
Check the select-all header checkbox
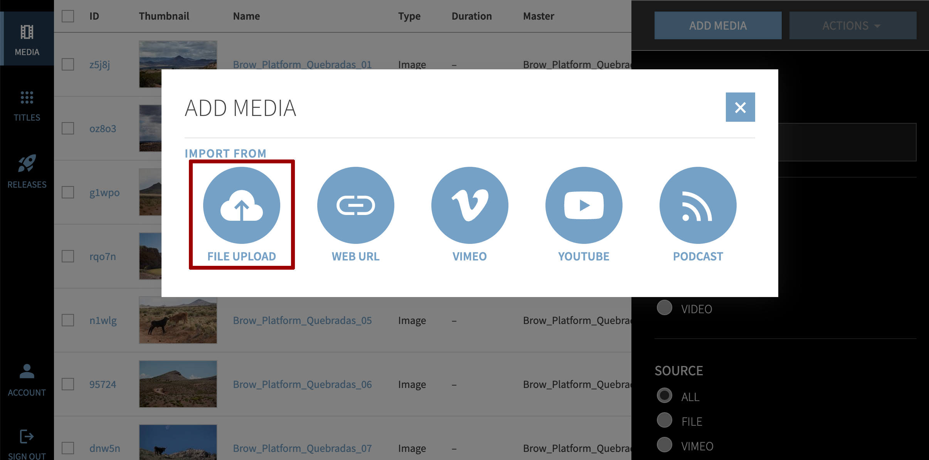tap(68, 16)
